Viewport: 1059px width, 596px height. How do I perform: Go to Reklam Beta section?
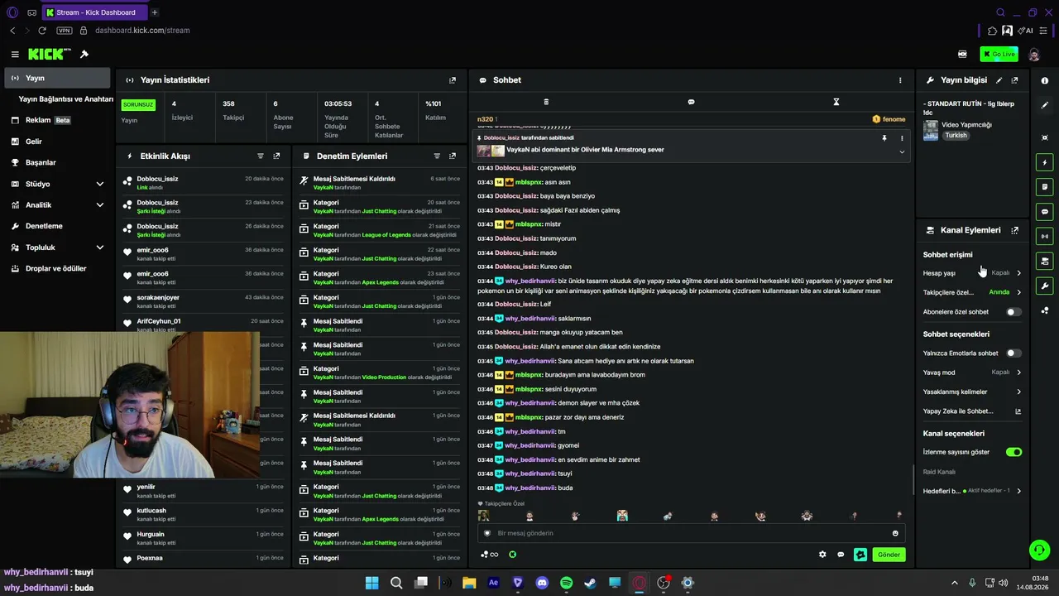[57, 121]
